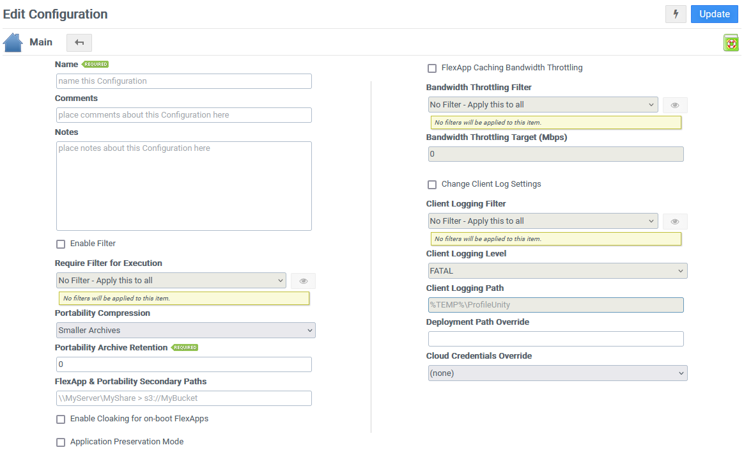
Task: Click the blue house Main icon
Action: [x=13, y=43]
